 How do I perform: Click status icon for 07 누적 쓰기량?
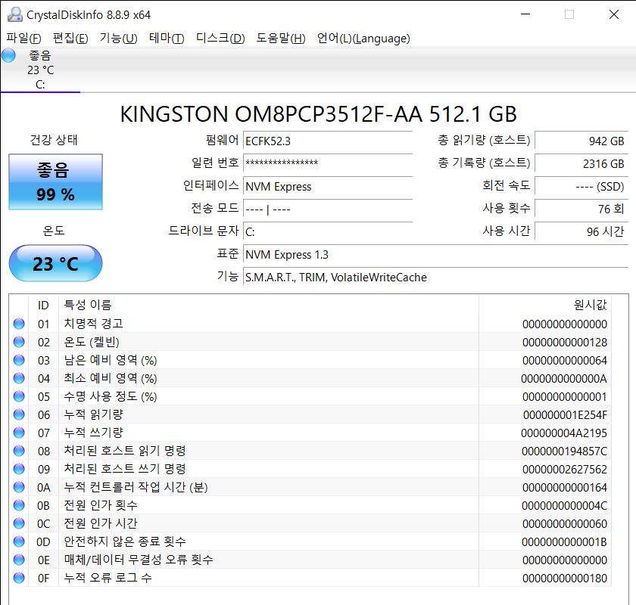click(19, 433)
